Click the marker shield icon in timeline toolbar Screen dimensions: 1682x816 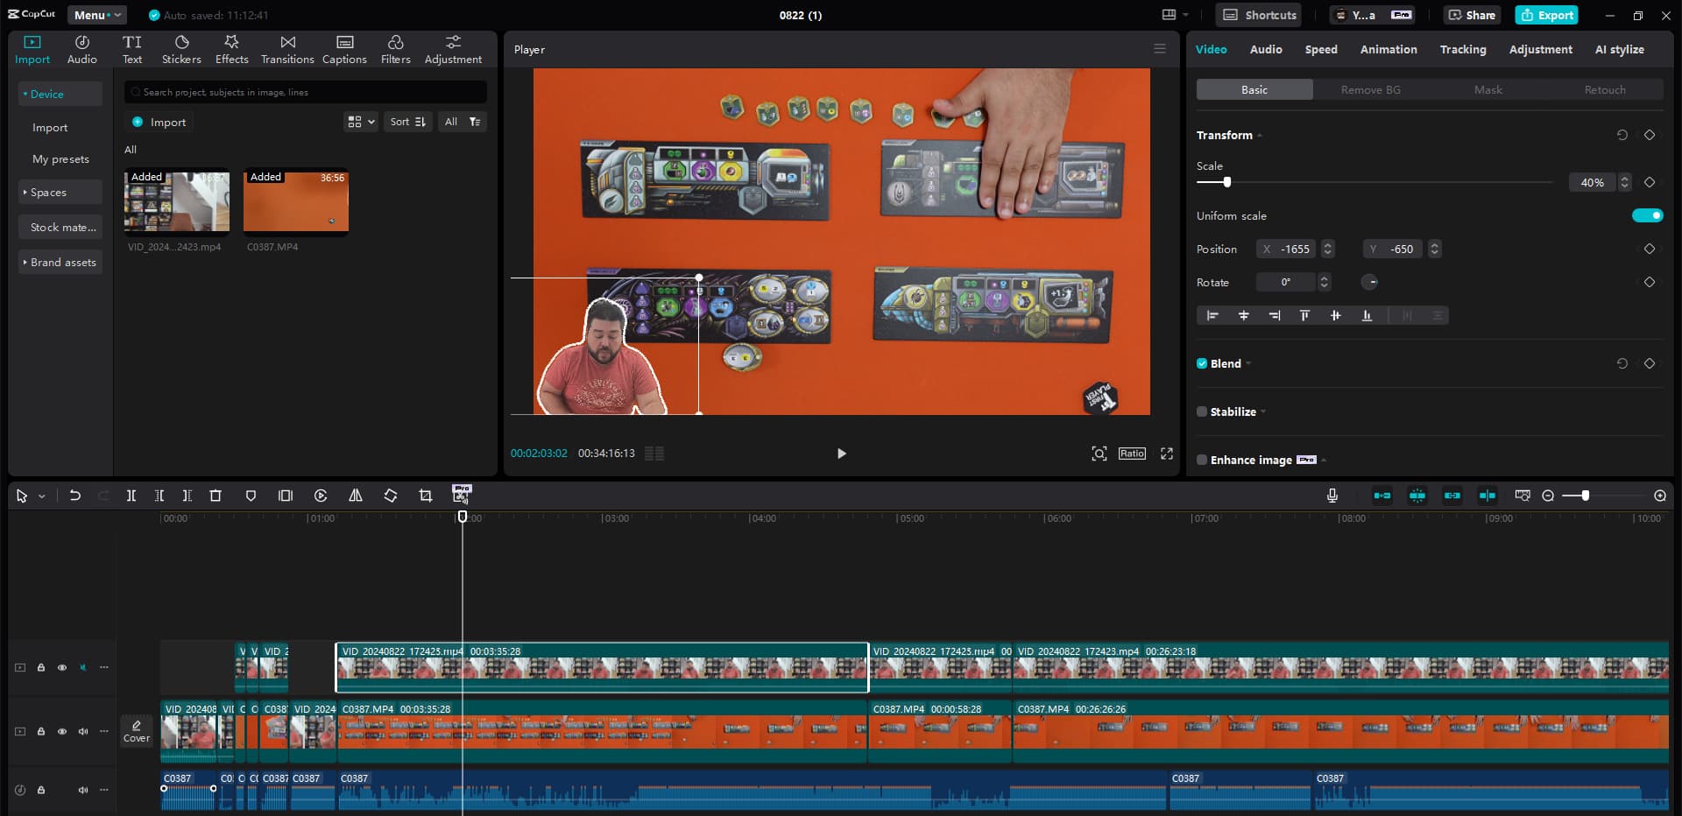pyautogui.click(x=251, y=496)
